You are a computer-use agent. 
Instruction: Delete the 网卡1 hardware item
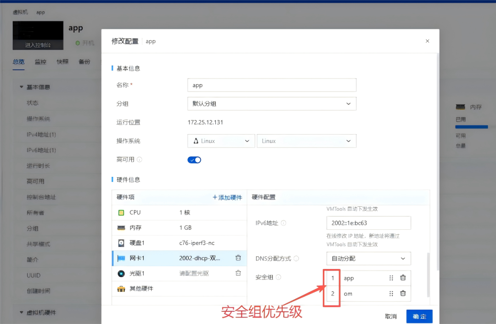coord(238,258)
